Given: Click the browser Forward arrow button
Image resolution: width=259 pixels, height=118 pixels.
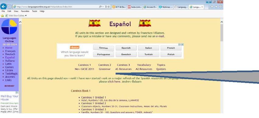Looking at the screenshot, I should (9, 7).
